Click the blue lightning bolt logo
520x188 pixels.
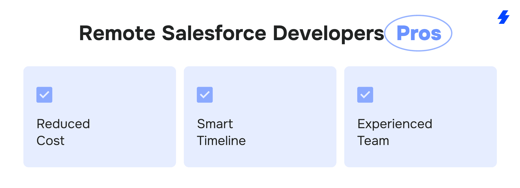coord(504,17)
